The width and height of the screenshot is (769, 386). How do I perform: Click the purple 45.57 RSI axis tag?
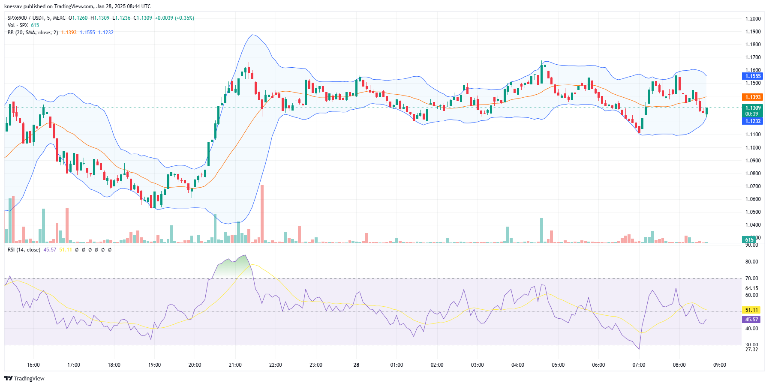(751, 320)
